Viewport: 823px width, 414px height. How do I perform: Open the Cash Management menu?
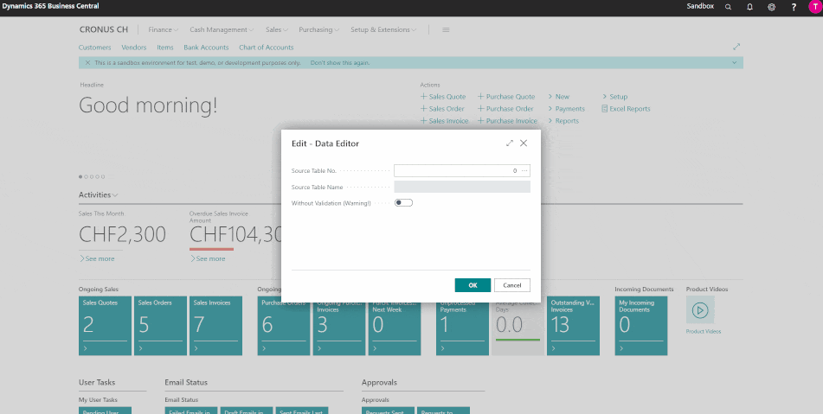[x=222, y=30]
